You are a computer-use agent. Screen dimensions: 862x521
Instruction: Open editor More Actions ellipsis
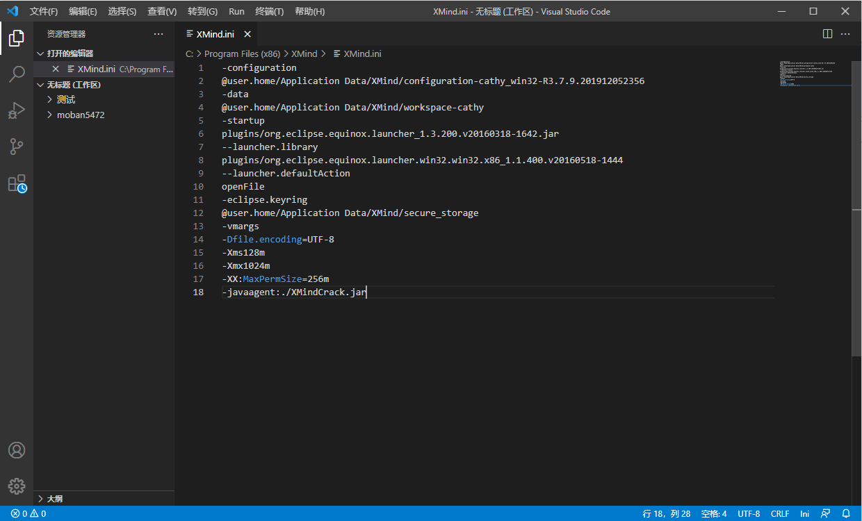coord(845,33)
